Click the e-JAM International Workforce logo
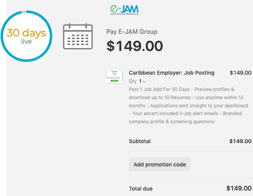 click(125, 10)
